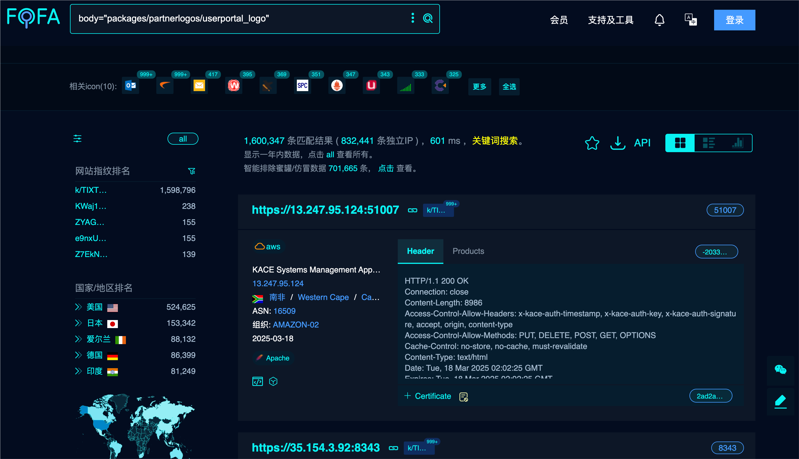The height and width of the screenshot is (459, 799).
Task: Select the Outlook related icon
Action: click(130, 85)
